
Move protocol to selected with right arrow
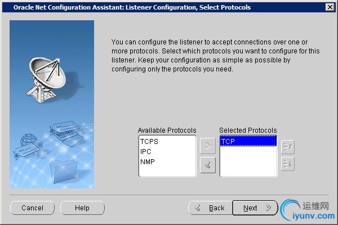tap(207, 146)
